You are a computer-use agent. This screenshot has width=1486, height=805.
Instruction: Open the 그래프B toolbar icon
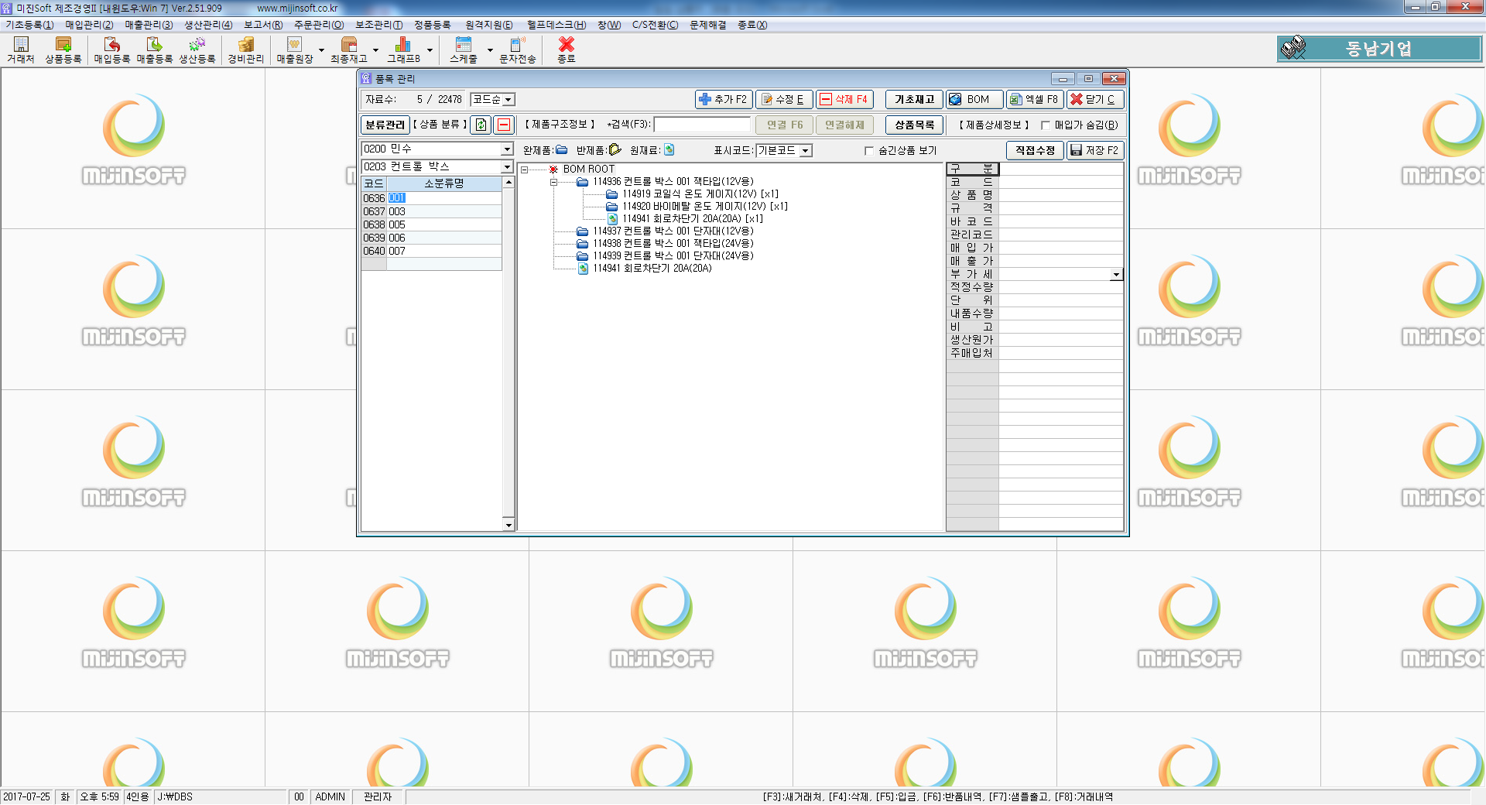click(x=403, y=50)
